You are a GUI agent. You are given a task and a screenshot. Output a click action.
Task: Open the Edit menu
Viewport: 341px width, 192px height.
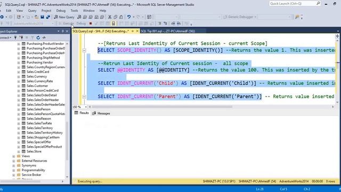[9, 11]
